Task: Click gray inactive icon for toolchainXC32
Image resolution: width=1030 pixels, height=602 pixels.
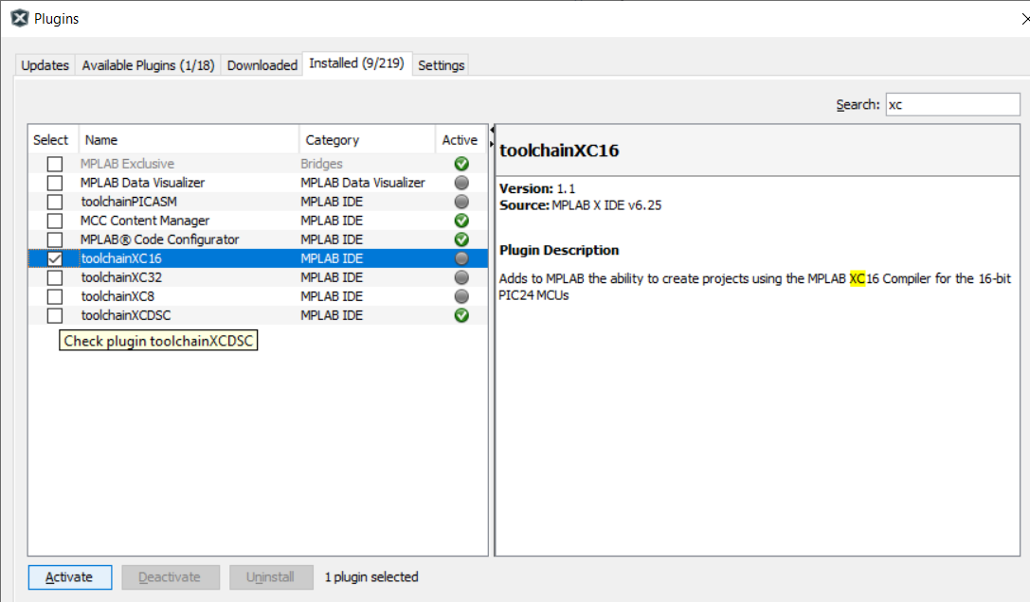Action: click(461, 277)
